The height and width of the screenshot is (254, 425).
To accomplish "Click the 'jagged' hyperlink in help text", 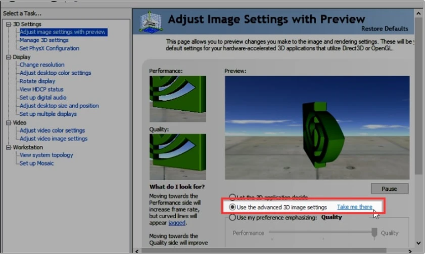I will coord(177,223).
